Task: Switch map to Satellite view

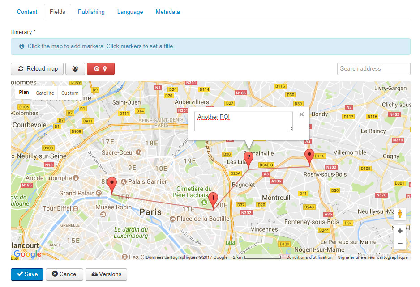Action: tap(45, 93)
